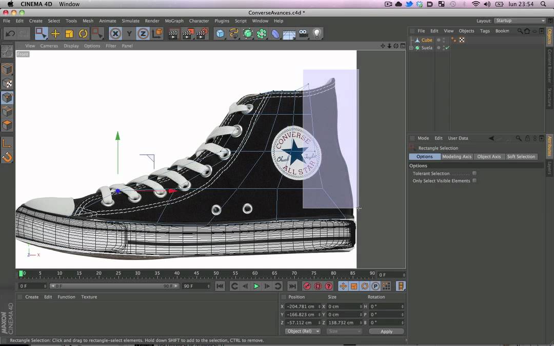
Task: Click the Position X value stepper
Action: [319, 307]
